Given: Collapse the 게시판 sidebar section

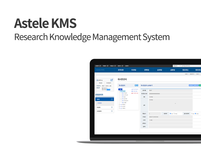Looking at the screenshot, I should click(x=112, y=99).
